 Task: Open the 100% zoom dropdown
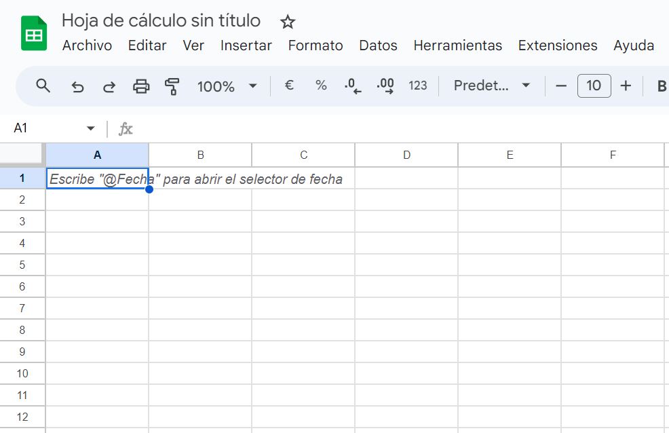[x=227, y=86]
